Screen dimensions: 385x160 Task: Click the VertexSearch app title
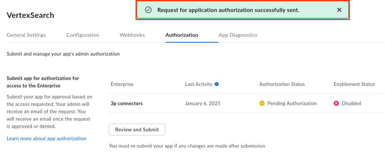pyautogui.click(x=30, y=15)
